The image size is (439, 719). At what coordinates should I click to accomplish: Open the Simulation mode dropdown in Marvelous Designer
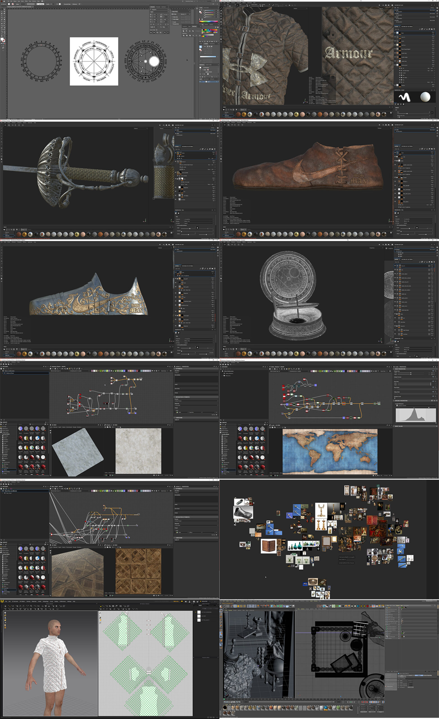tap(206, 601)
